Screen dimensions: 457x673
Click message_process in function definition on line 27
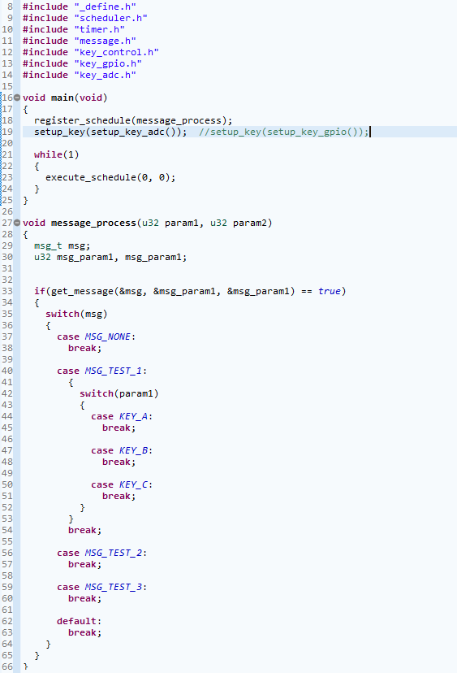(x=93, y=223)
